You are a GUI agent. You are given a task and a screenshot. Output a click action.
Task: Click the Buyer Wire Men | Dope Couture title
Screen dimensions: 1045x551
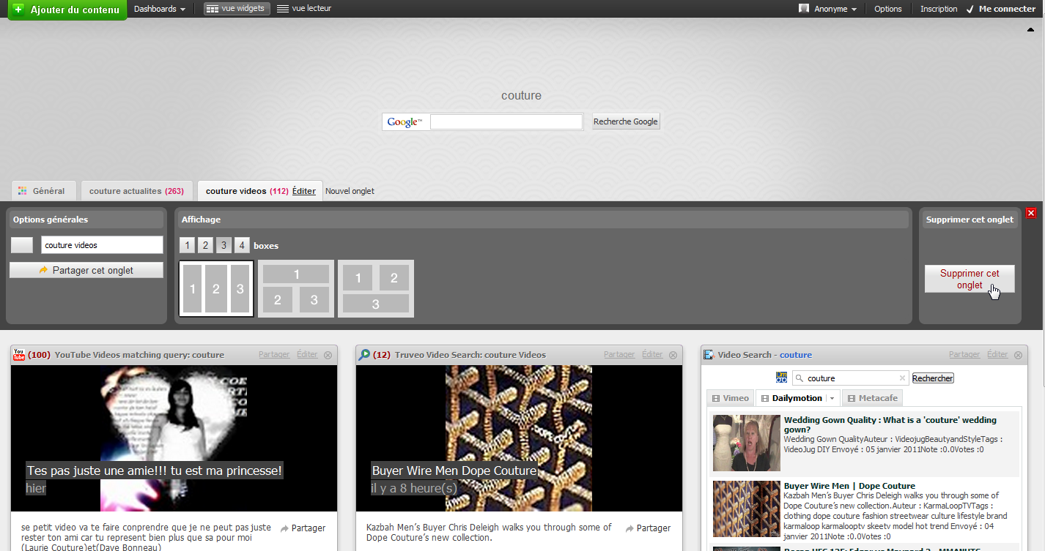coord(849,486)
